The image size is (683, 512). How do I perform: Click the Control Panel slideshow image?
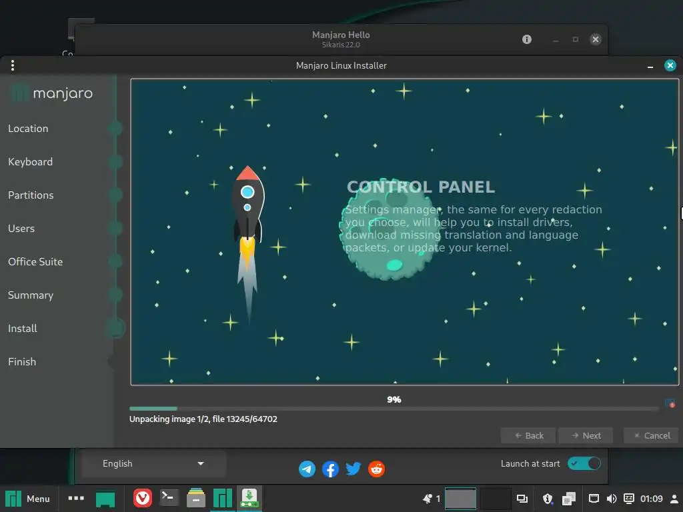[x=405, y=232]
